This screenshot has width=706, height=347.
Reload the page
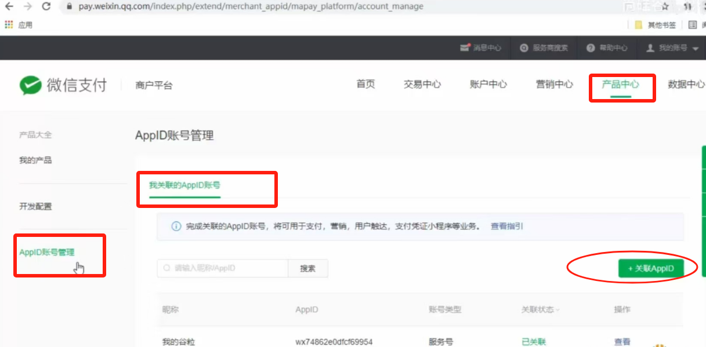pos(46,6)
